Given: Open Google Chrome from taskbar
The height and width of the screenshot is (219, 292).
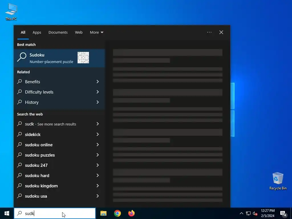Looking at the screenshot, I should click(117, 213).
